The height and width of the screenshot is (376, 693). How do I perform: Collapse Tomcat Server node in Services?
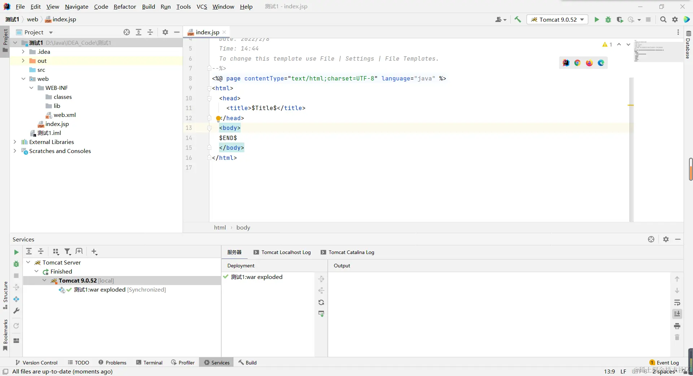[x=28, y=262]
